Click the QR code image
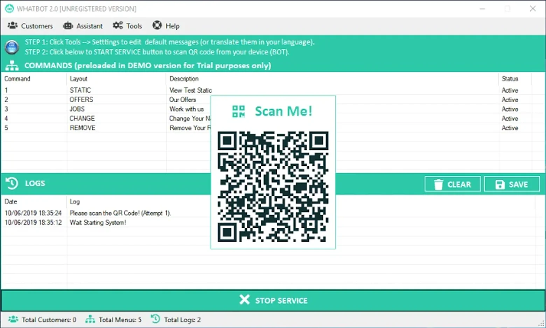 (273, 187)
